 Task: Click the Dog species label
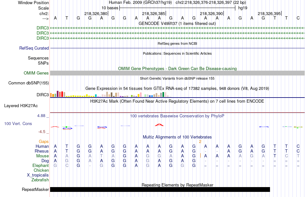[45, 161]
